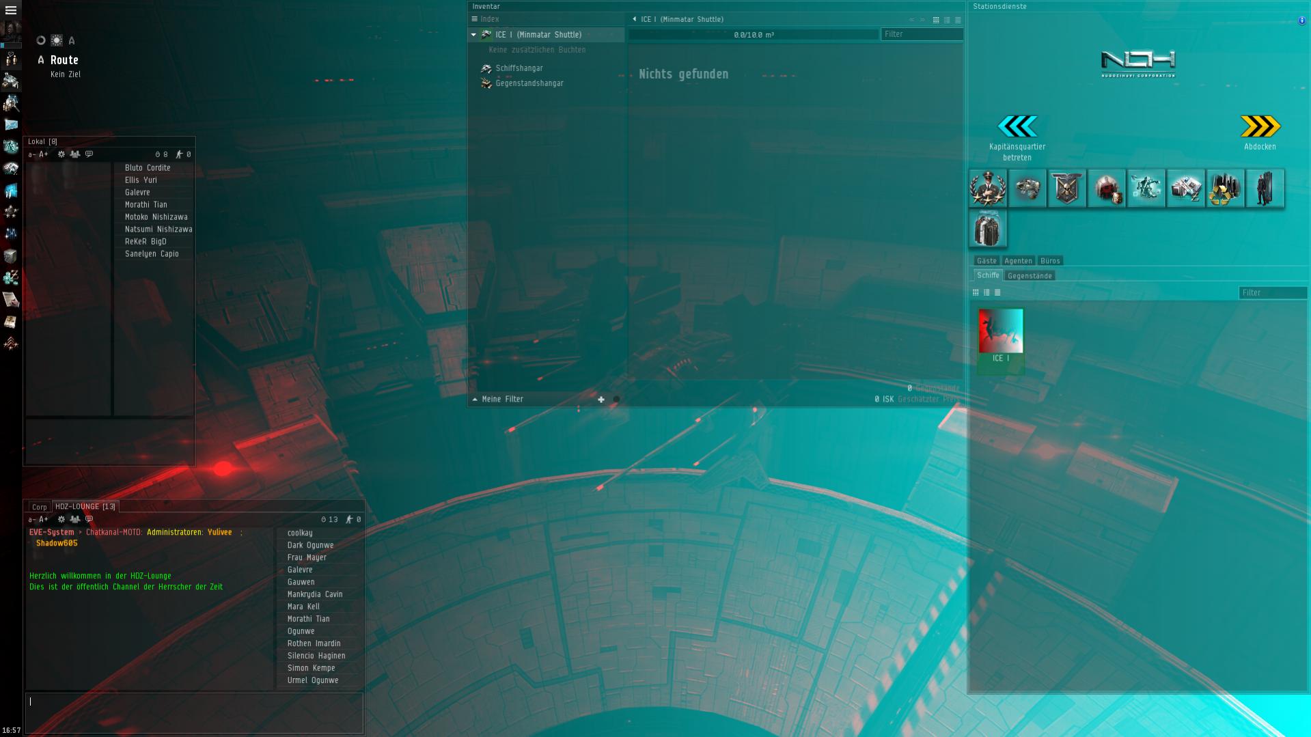Click the HDZ-LOUNGE chat input box
Image resolution: width=1311 pixels, height=737 pixels.
[x=194, y=713]
